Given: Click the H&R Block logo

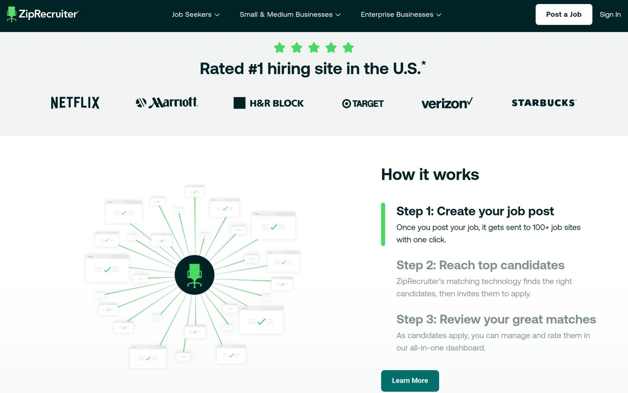Looking at the screenshot, I should (x=268, y=103).
